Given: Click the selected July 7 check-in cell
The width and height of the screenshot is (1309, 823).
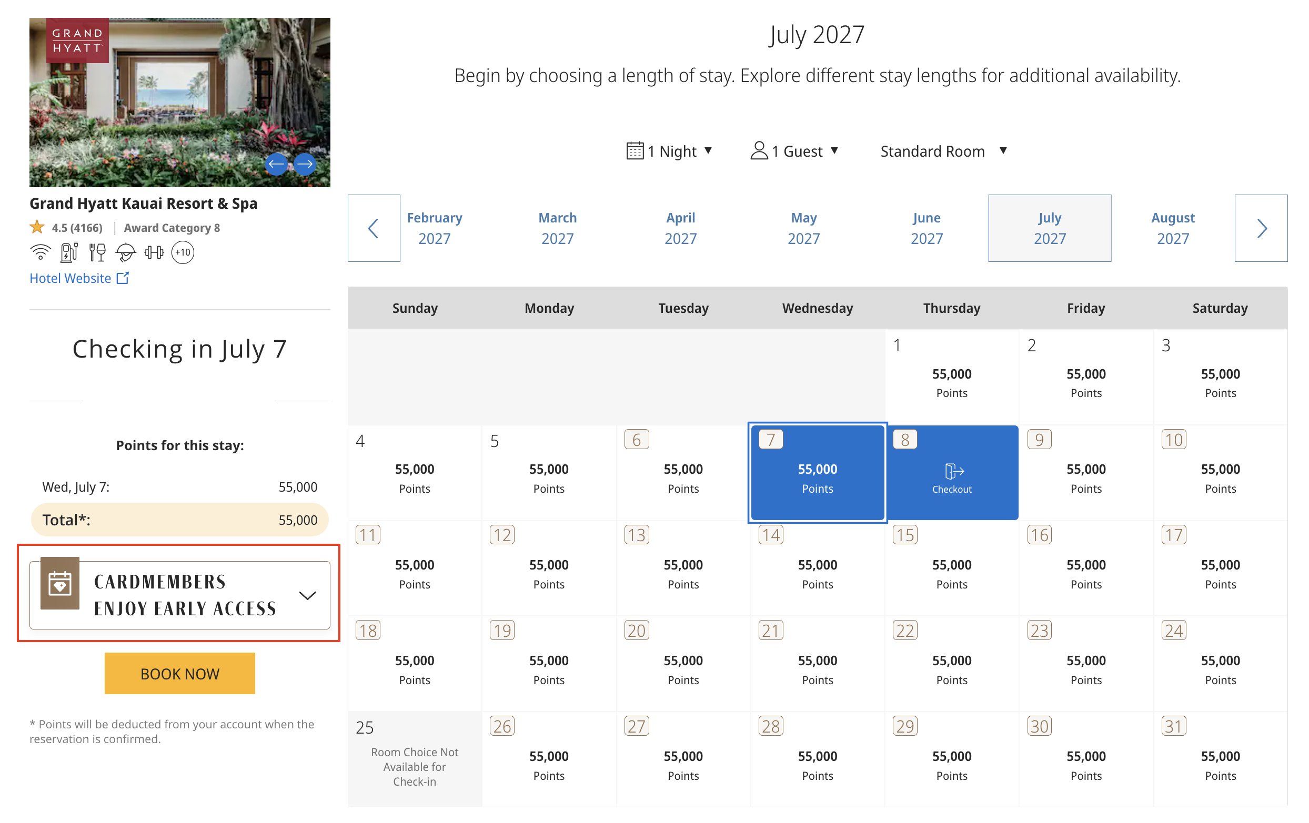Looking at the screenshot, I should point(818,472).
